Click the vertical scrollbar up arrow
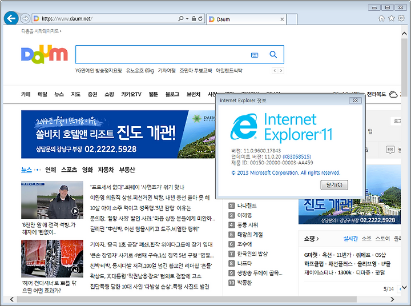Screen dimensions: 411x306 point(405,34)
